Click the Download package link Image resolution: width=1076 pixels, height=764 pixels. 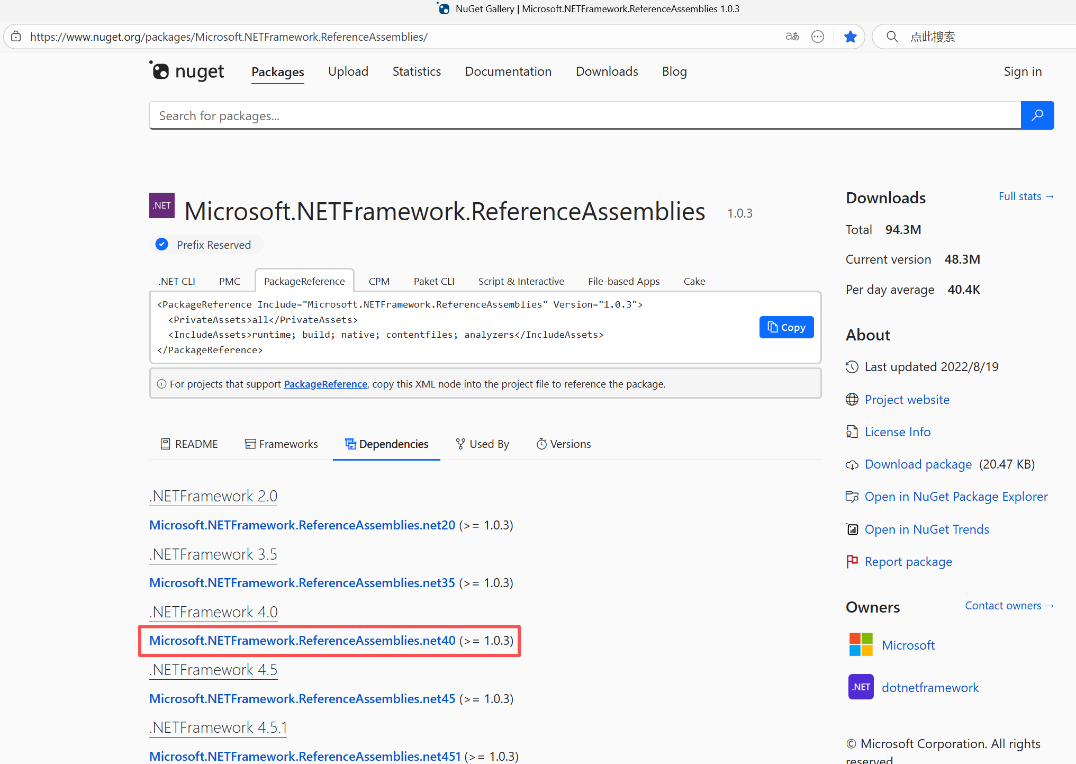[x=918, y=464]
